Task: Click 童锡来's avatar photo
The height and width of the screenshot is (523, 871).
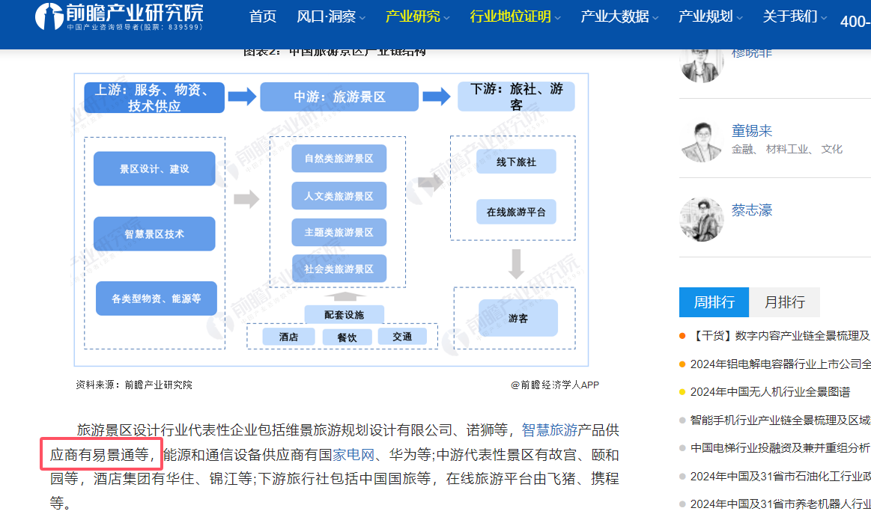Action: (702, 141)
